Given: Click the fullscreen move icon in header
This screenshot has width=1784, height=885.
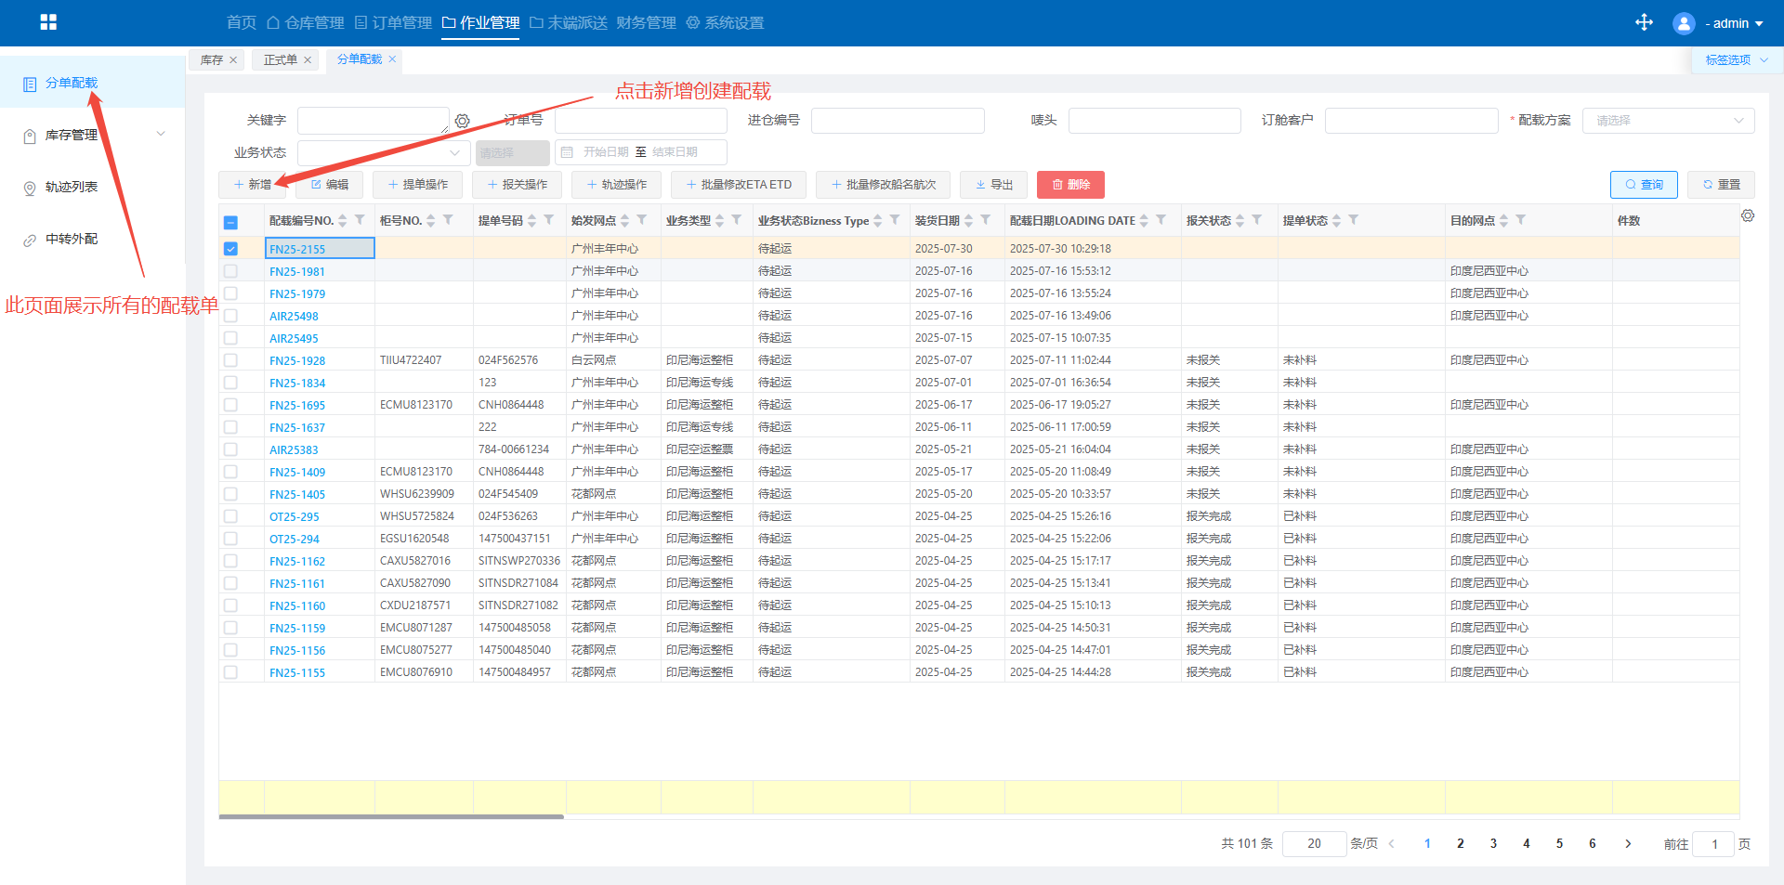Looking at the screenshot, I should click(x=1644, y=22).
